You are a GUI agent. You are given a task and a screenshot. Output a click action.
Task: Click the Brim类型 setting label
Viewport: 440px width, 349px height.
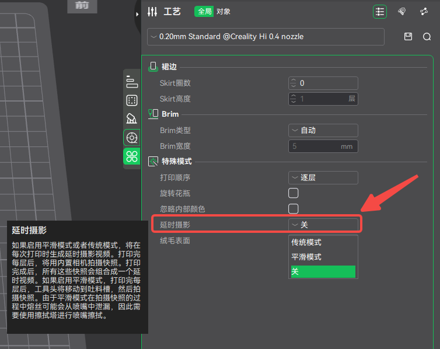175,131
